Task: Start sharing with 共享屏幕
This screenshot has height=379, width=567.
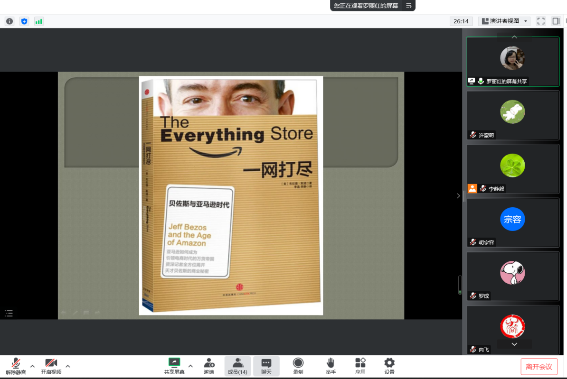Action: (174, 366)
